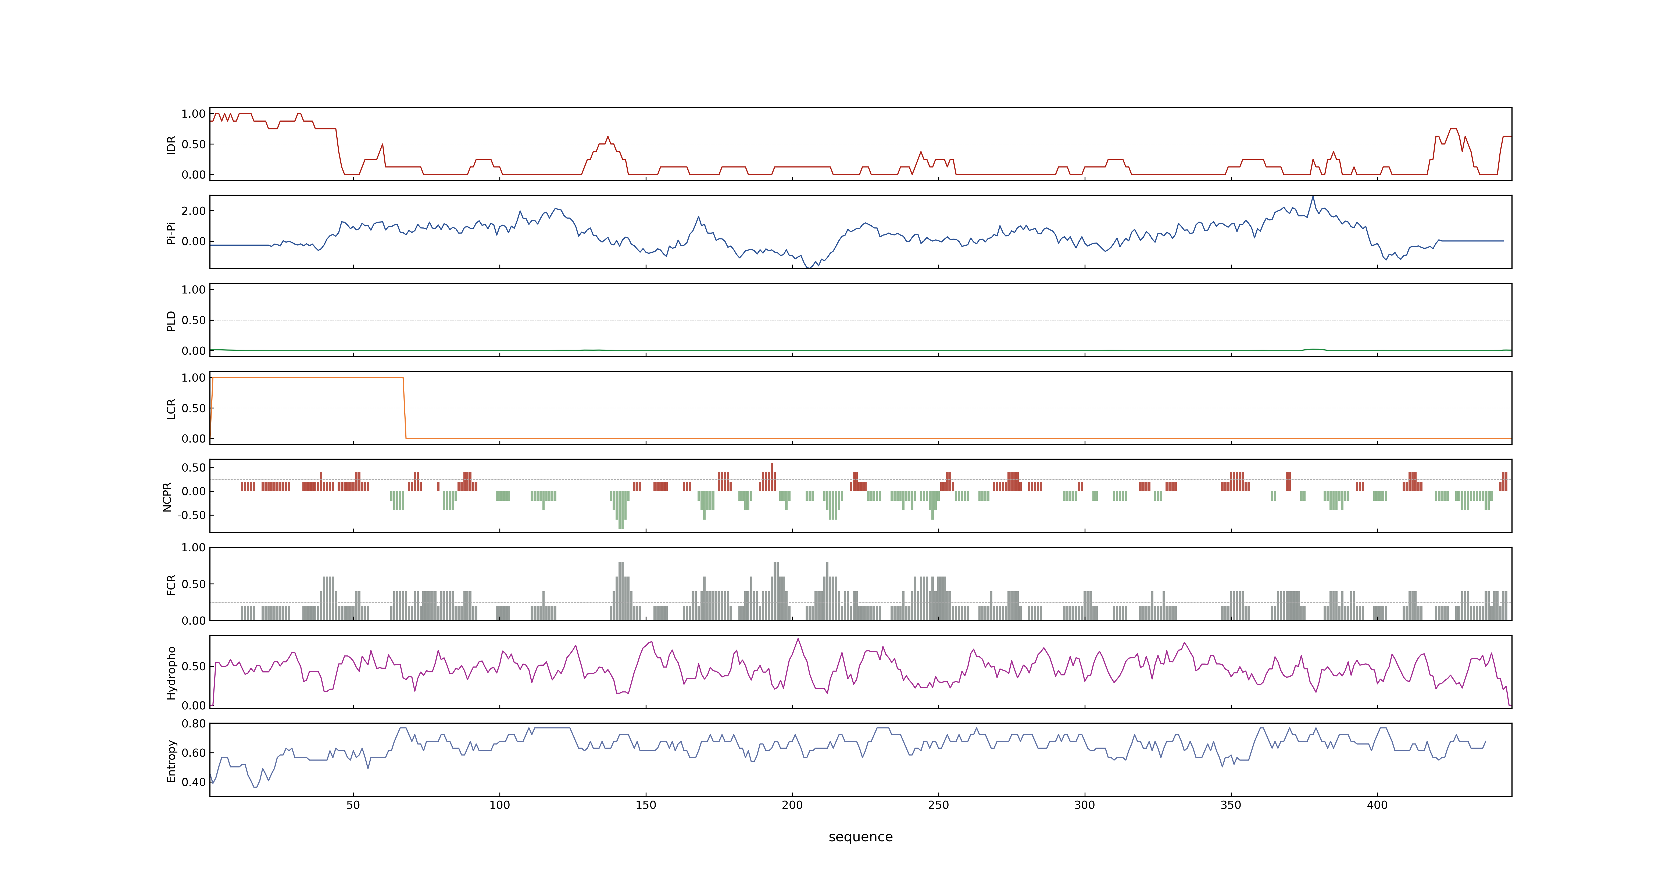Click the 0.50 tick on Hydropho axis
1680x895 pixels.
[x=194, y=666]
